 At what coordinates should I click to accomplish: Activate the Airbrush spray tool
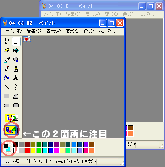click(7, 78)
